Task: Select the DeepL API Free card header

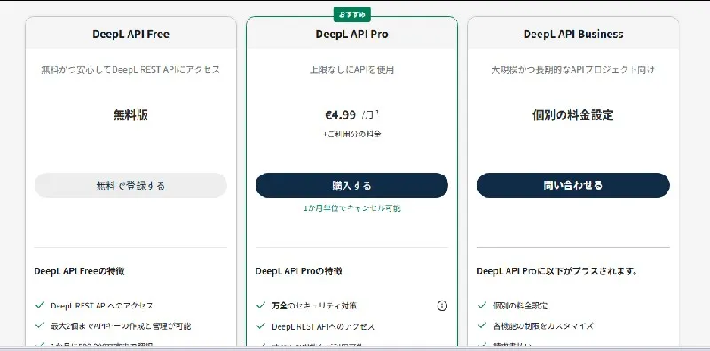Action: click(x=130, y=33)
